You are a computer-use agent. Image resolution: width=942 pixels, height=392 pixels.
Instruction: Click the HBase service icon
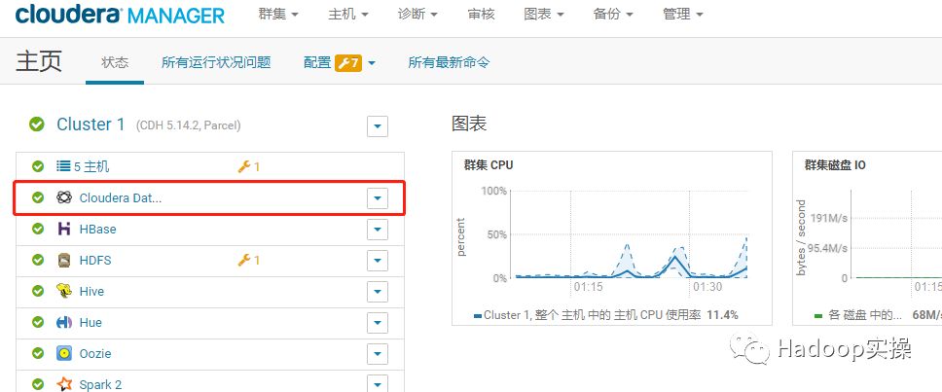click(64, 230)
